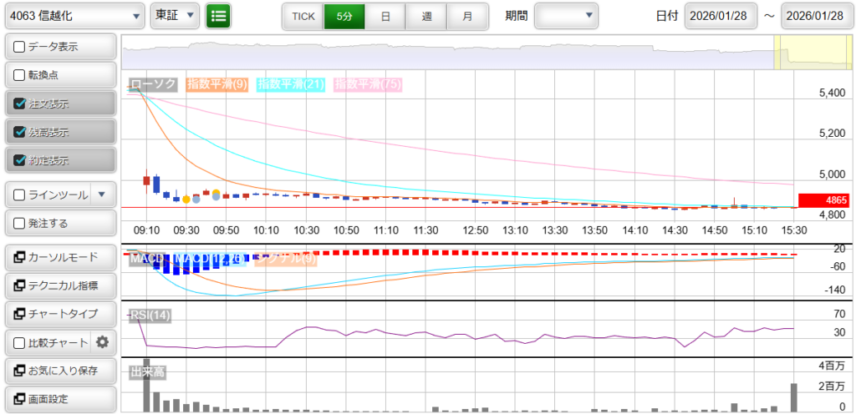Expand the 期間 period dropdown
The image size is (856, 414).
click(566, 16)
